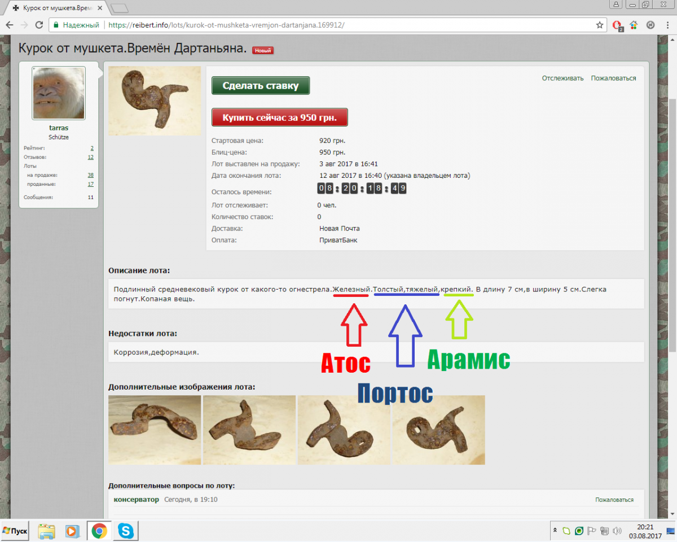Open the seller reviews count 12

90,157
